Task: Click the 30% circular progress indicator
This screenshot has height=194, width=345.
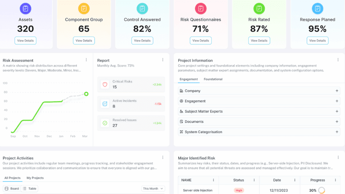Action: [x=322, y=190]
